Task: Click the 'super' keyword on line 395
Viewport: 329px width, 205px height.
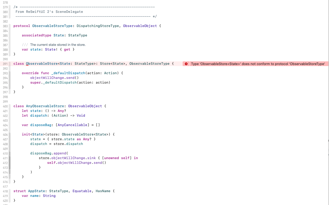Action: [35, 83]
